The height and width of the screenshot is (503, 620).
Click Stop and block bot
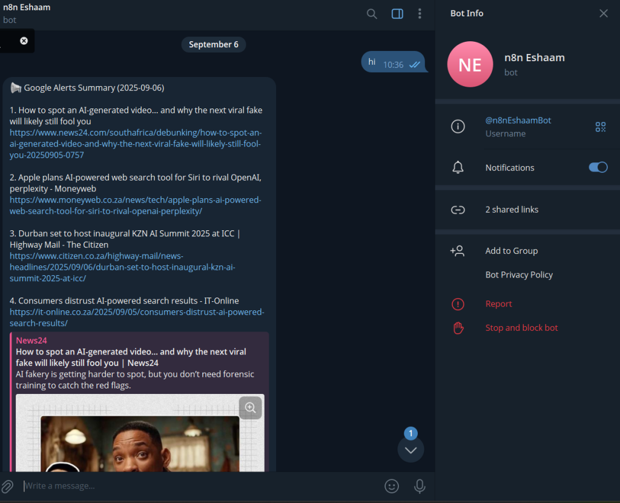pos(521,328)
